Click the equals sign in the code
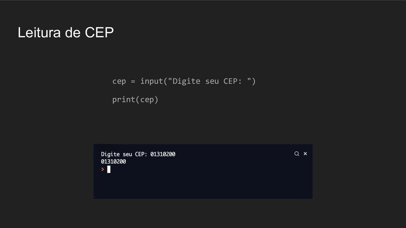 tap(133, 82)
